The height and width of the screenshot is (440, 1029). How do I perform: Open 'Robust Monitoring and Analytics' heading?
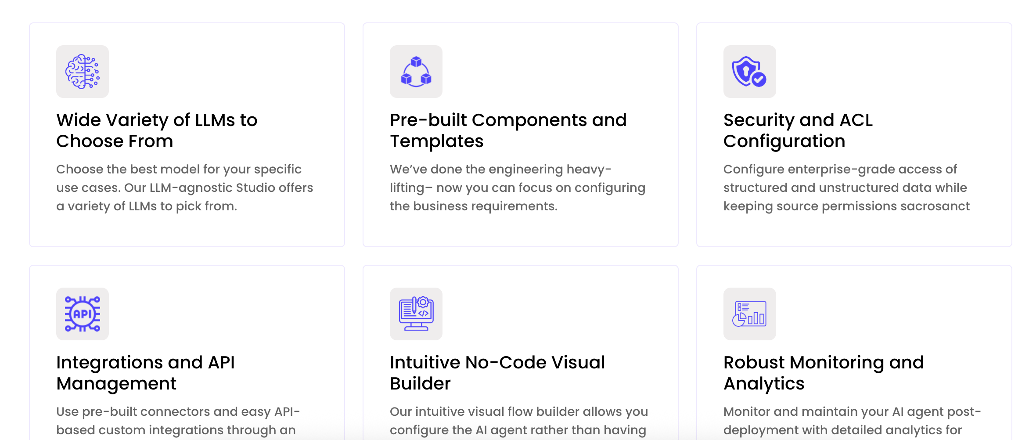pos(824,373)
